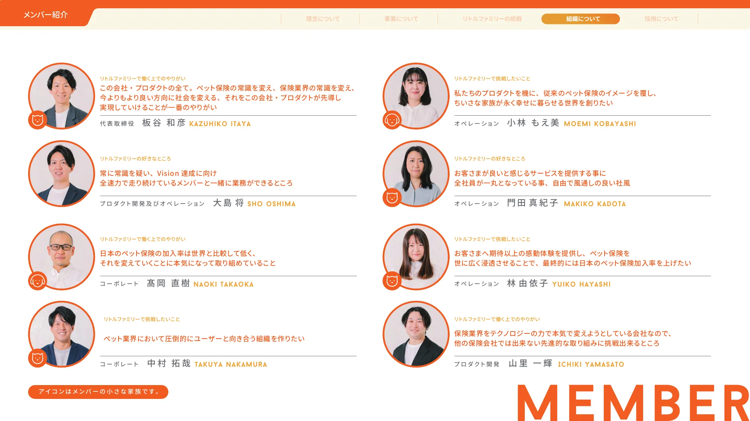Click the dog icon on Naoki Takaoka's photo
Image resolution: width=750 pixels, height=421 pixels.
point(37,281)
